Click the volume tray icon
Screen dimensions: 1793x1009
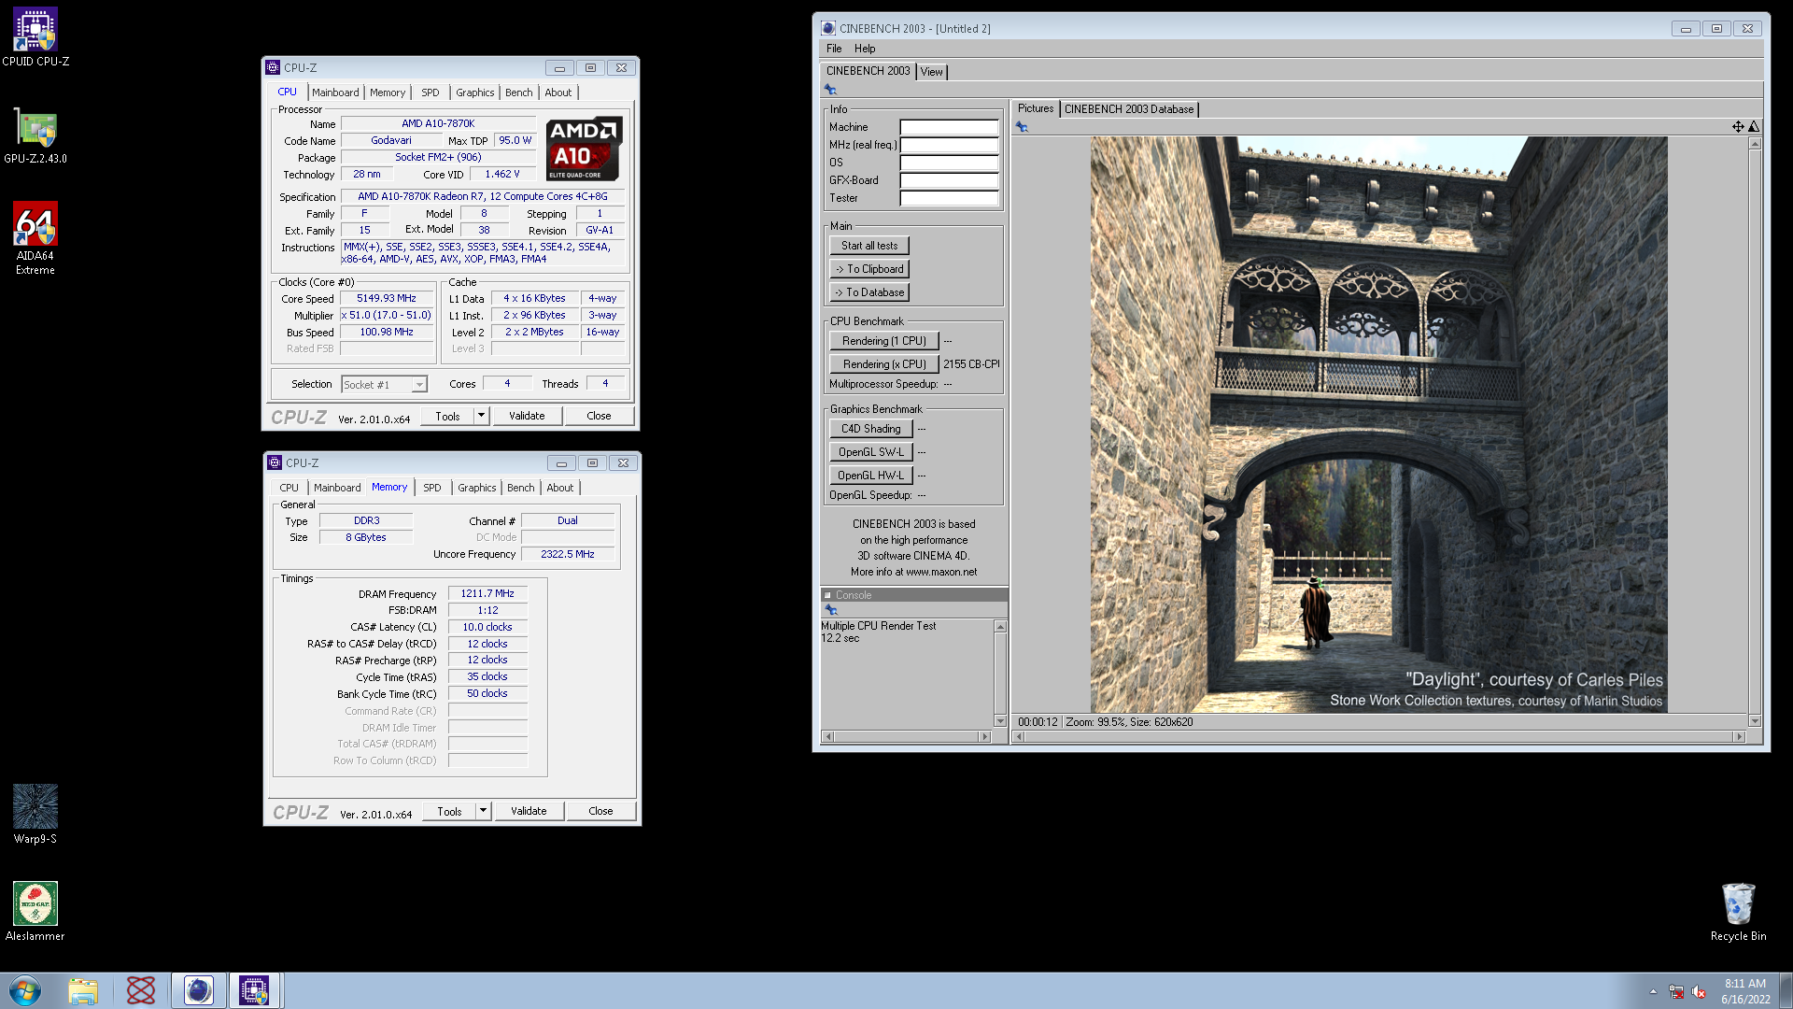coord(1699,992)
